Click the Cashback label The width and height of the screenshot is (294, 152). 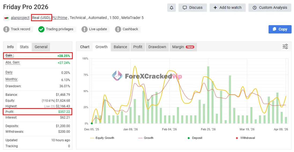tap(130, 29)
